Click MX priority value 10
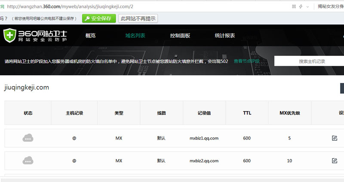Viewport: 344px width, 182px height. point(289,161)
